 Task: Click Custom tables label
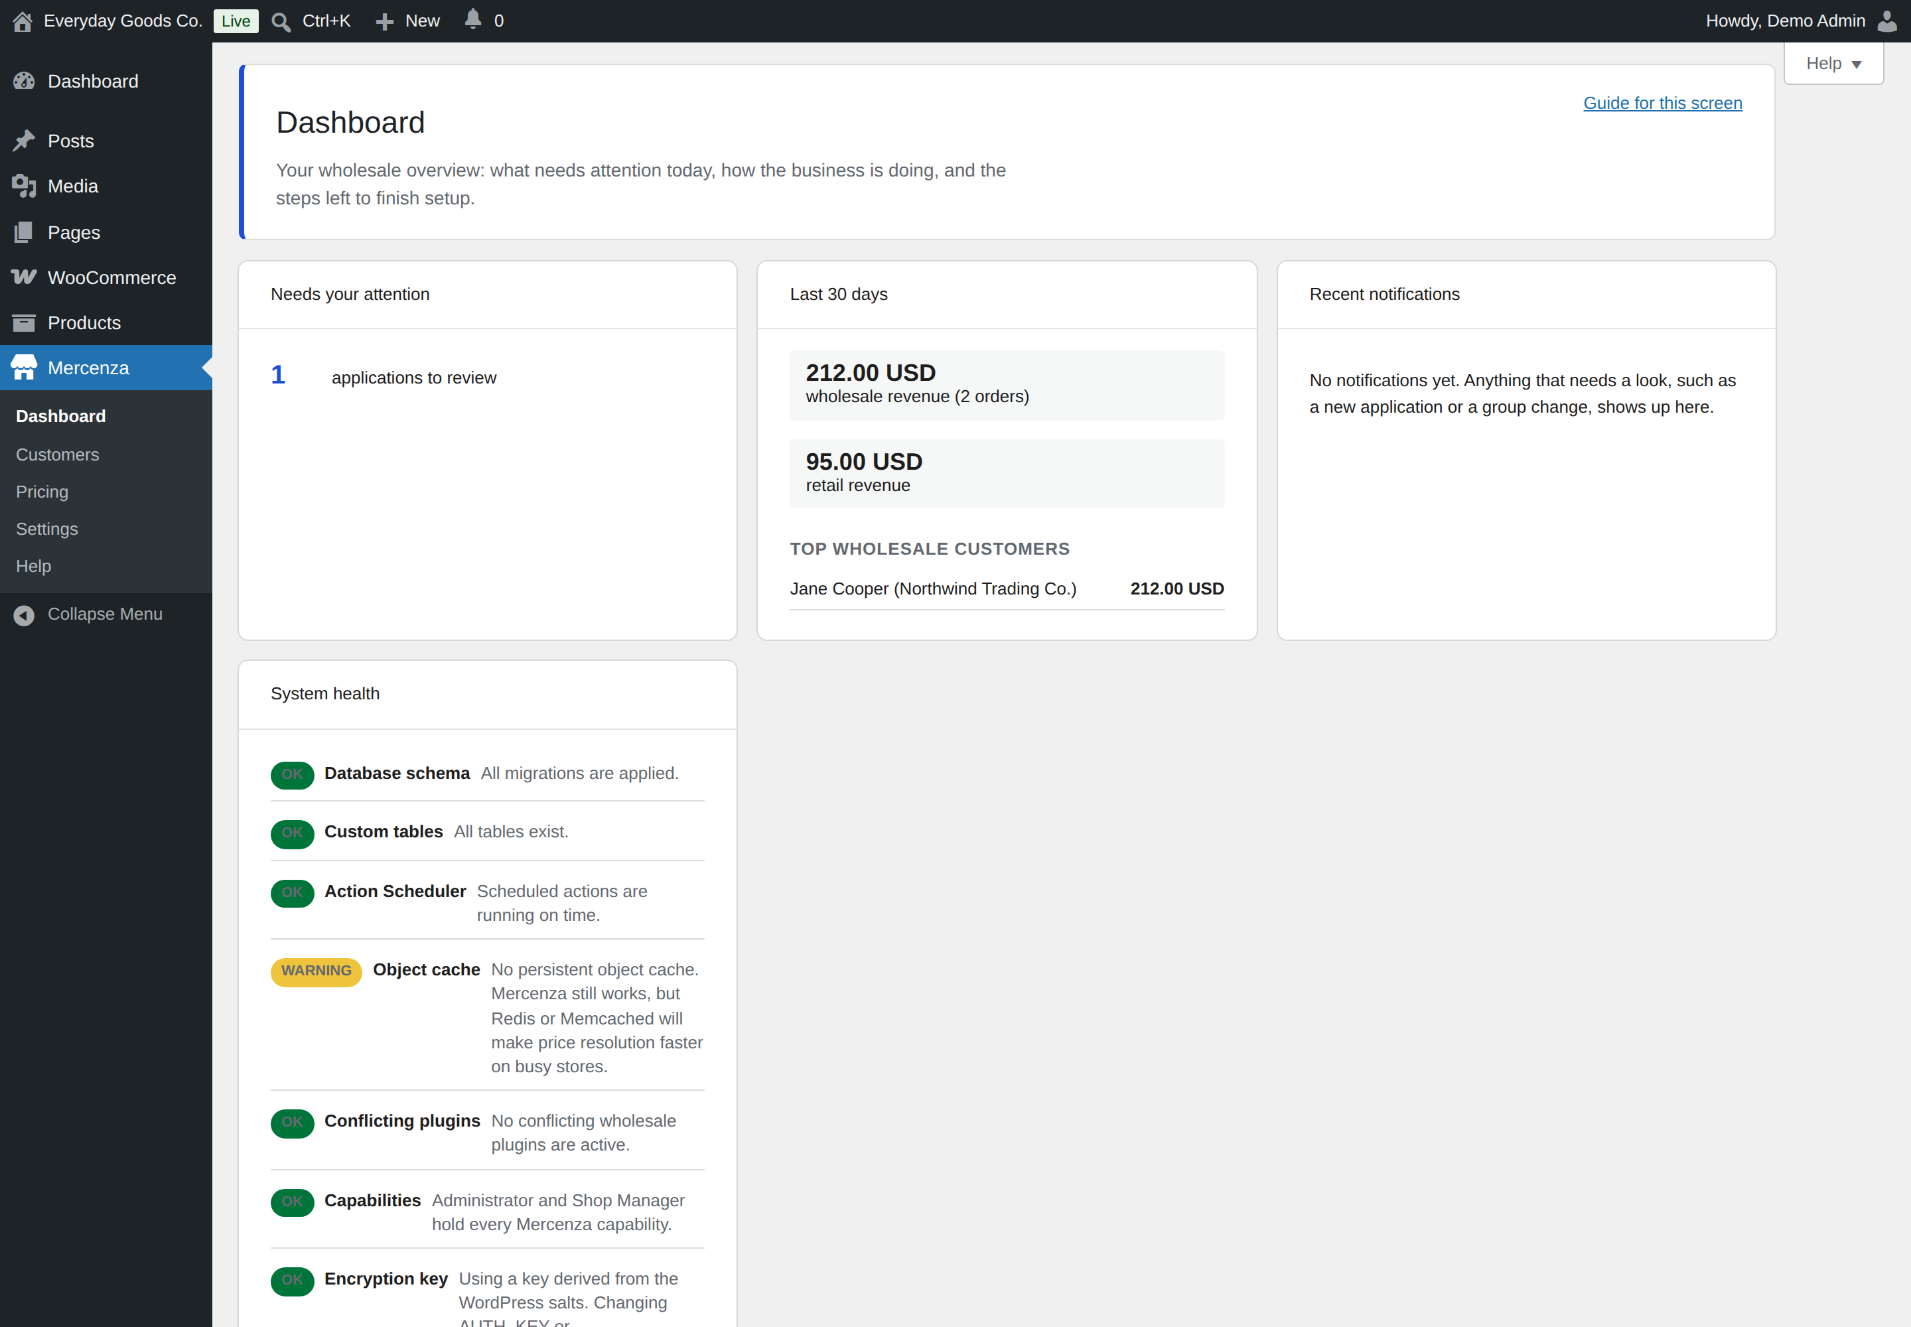tap(384, 831)
